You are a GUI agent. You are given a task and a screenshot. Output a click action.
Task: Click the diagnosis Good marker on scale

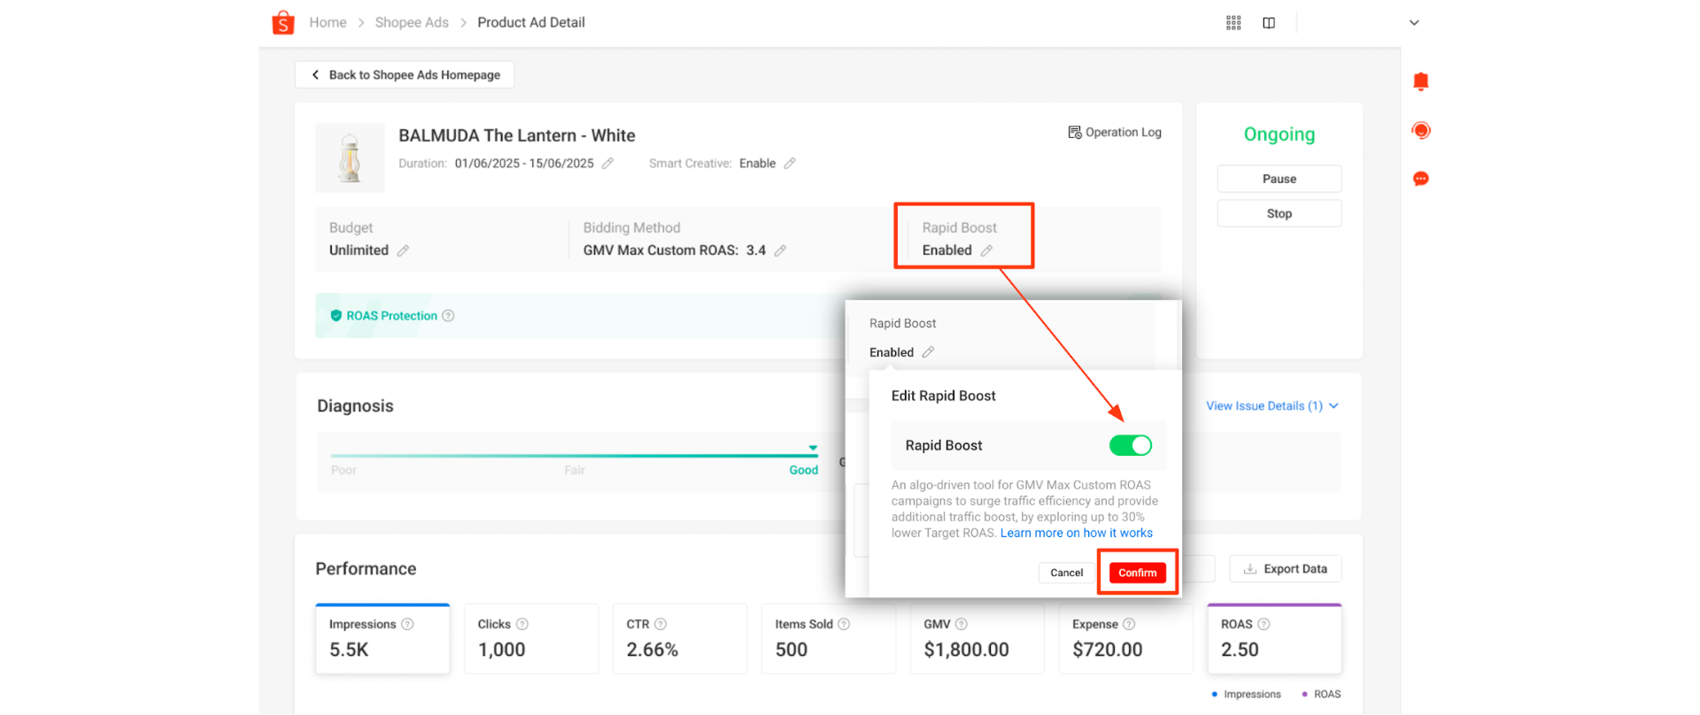812,449
